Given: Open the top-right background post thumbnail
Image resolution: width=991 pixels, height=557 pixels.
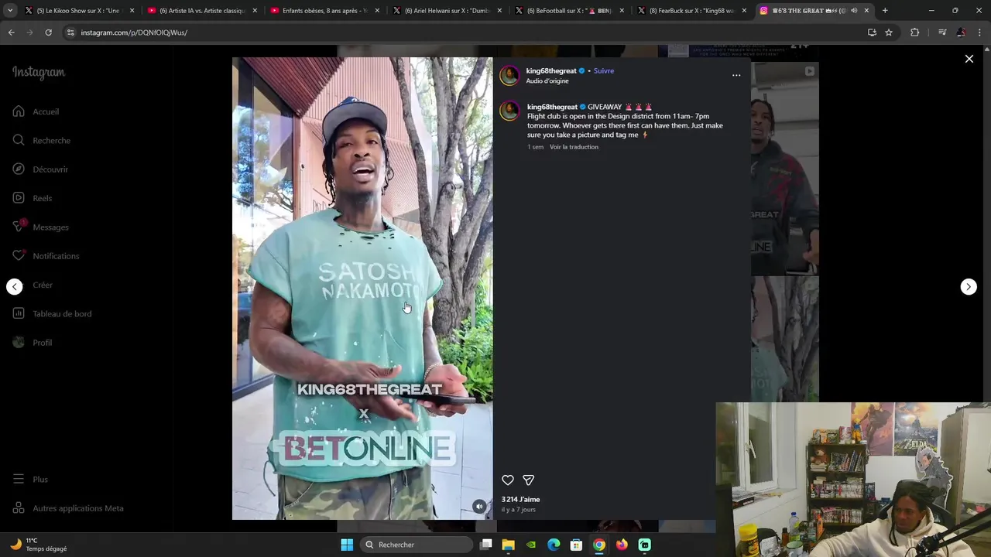Looking at the screenshot, I should click(x=784, y=169).
